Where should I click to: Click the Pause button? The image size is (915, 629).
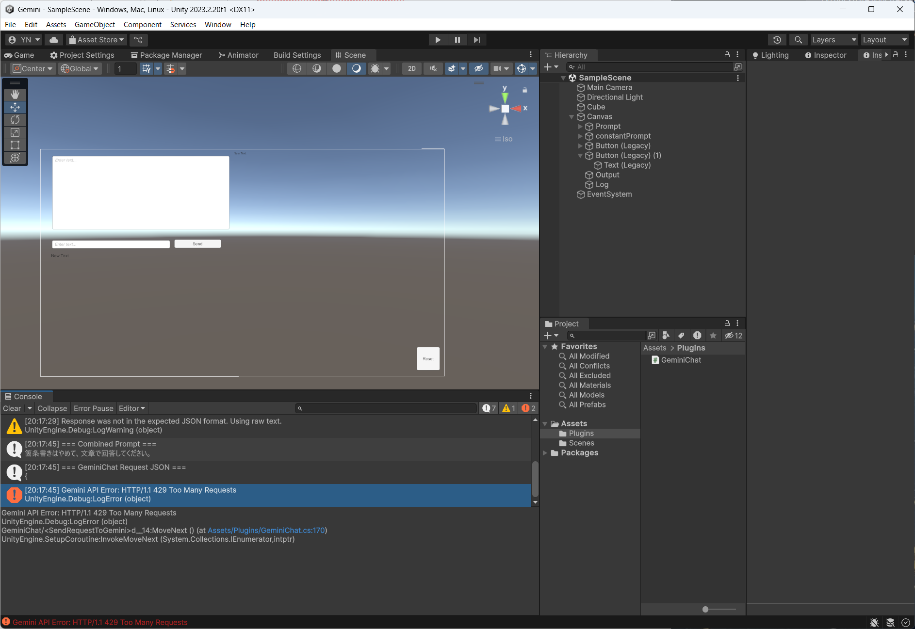click(457, 40)
